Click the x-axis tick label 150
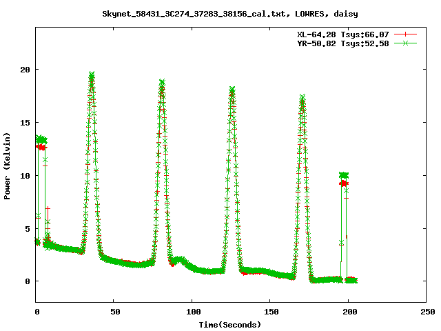441x331 pixels. click(271, 312)
